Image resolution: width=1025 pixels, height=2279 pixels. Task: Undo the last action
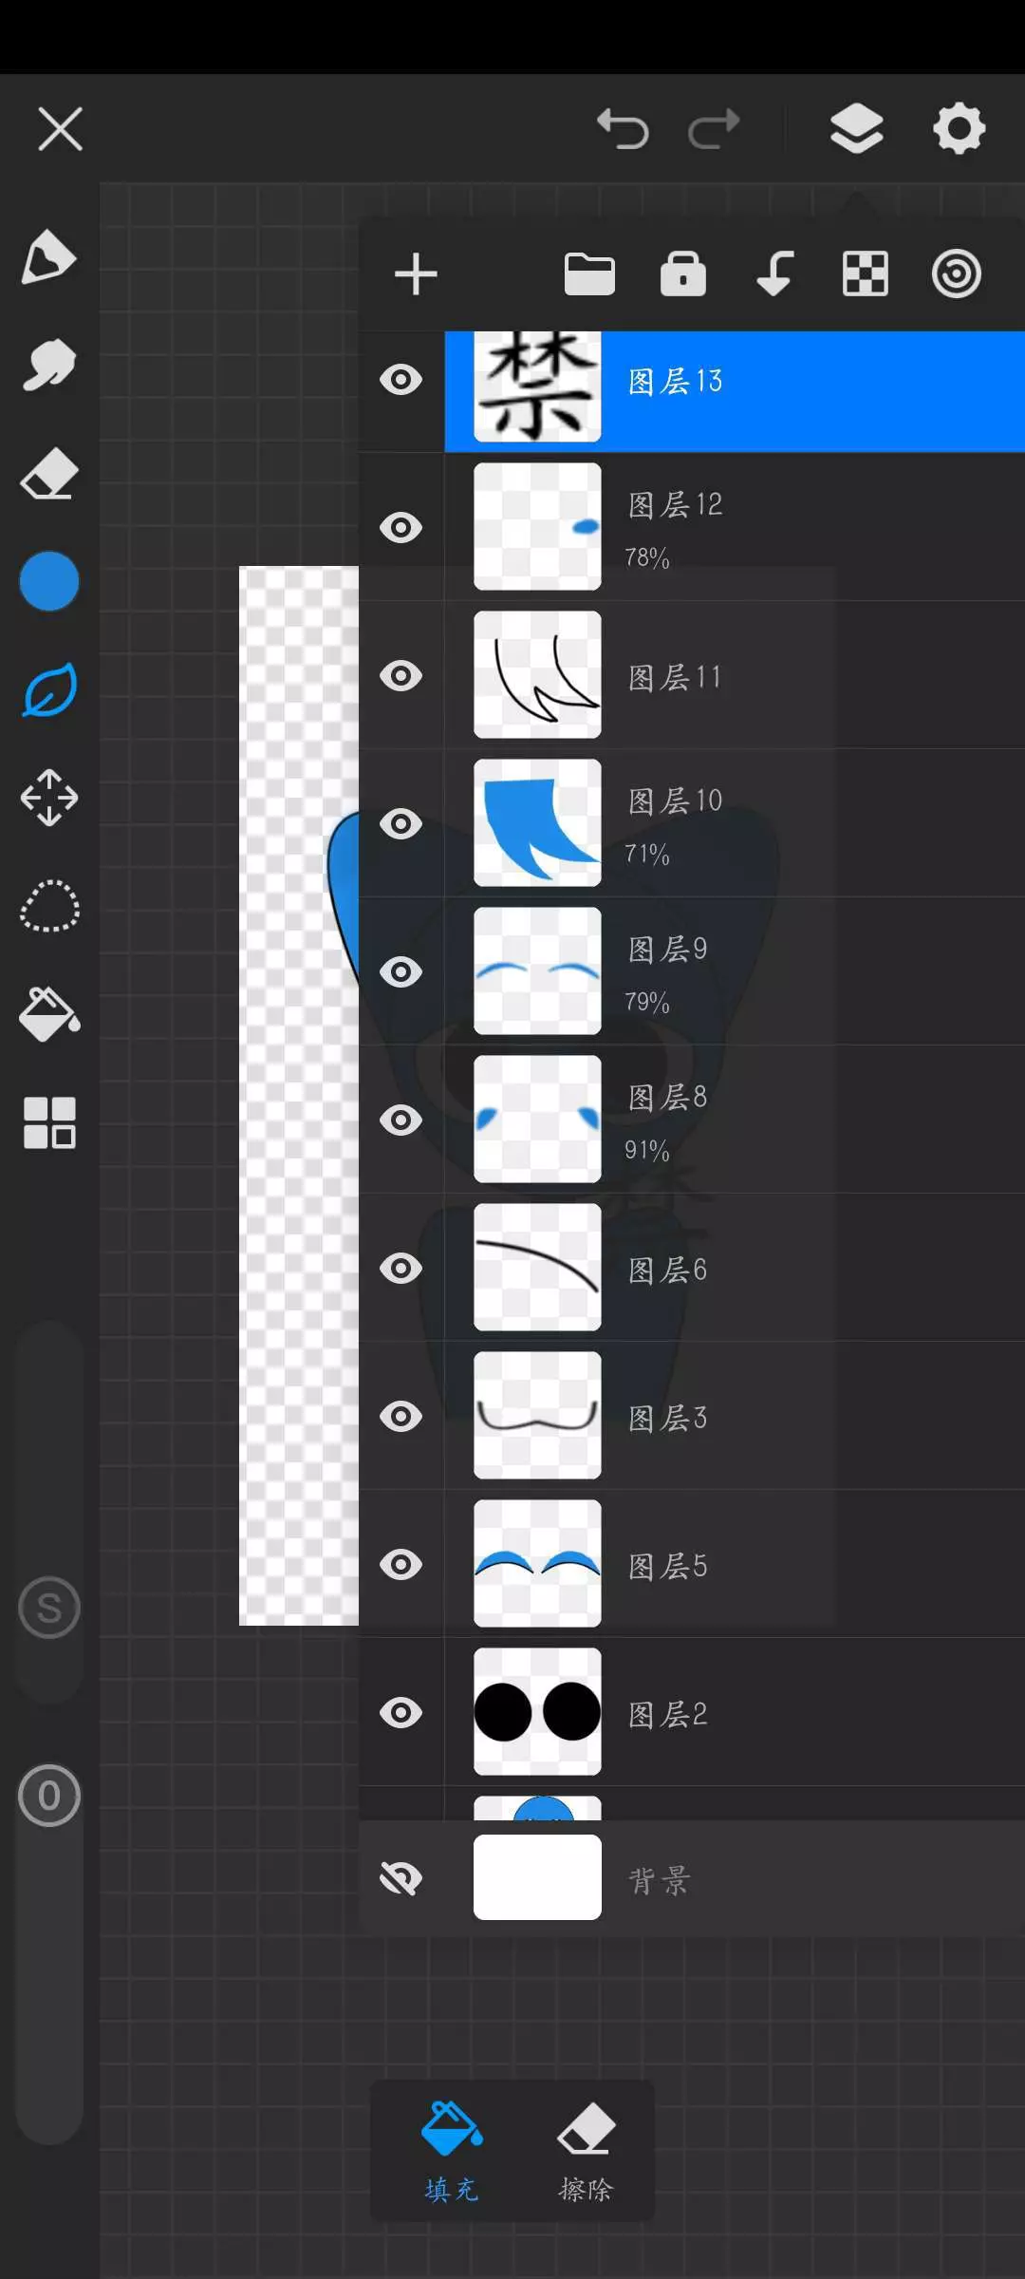click(x=623, y=128)
